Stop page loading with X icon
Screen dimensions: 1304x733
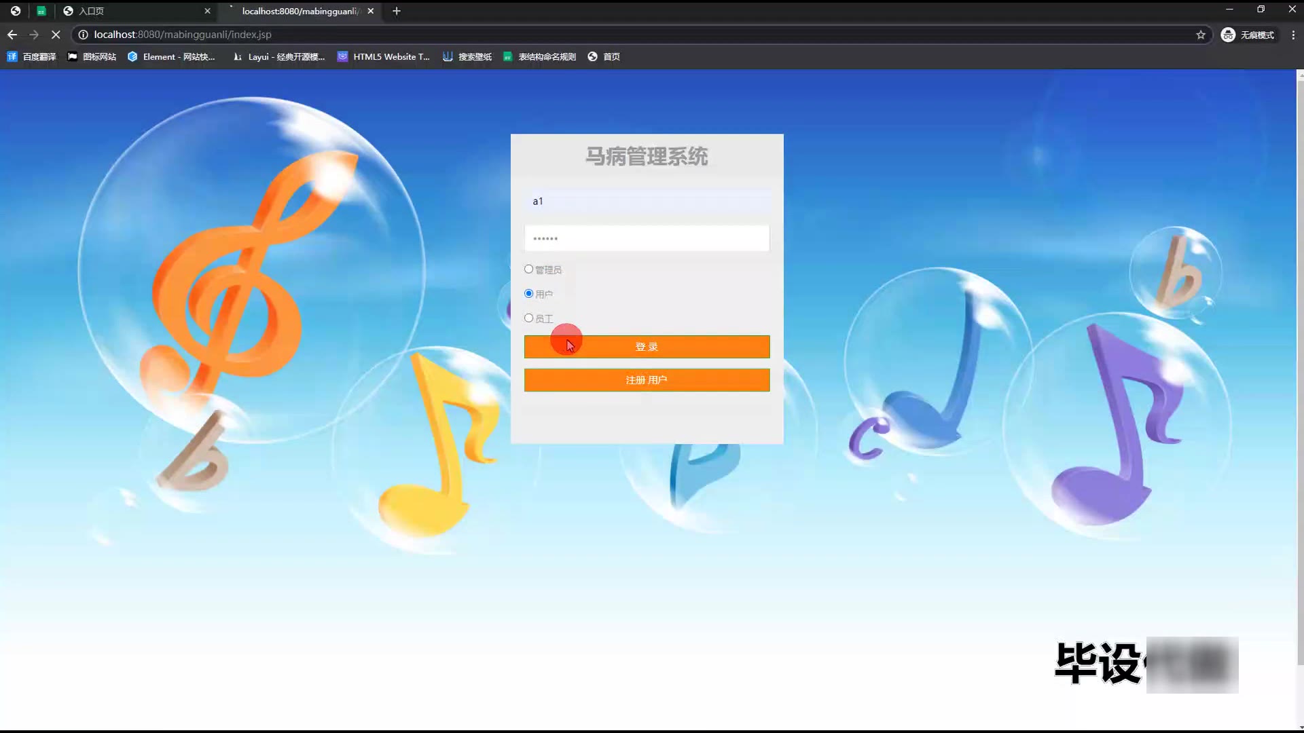(56, 35)
